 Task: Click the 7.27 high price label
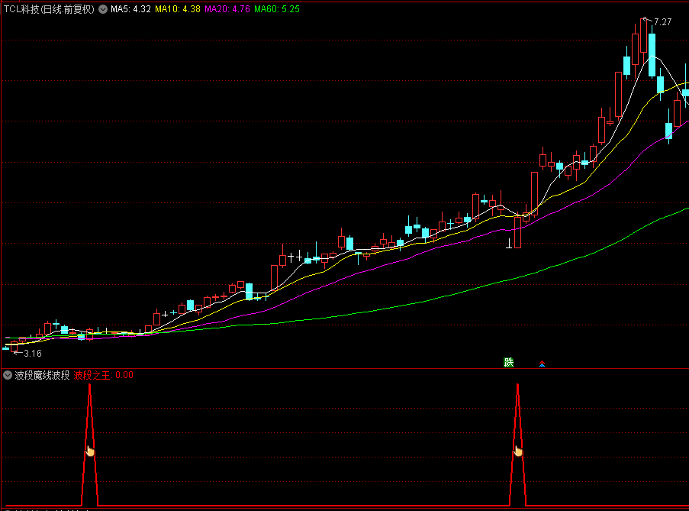[x=662, y=22]
